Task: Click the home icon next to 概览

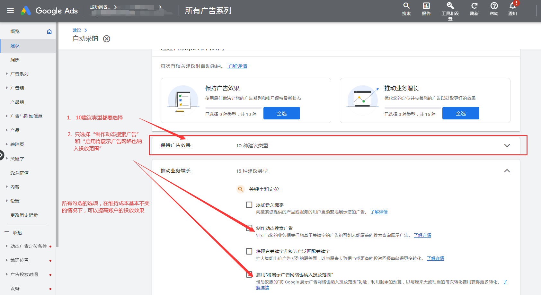Action: coord(49,31)
